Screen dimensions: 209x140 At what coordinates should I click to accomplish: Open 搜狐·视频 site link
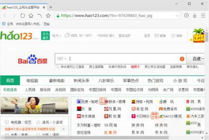pos(142,102)
